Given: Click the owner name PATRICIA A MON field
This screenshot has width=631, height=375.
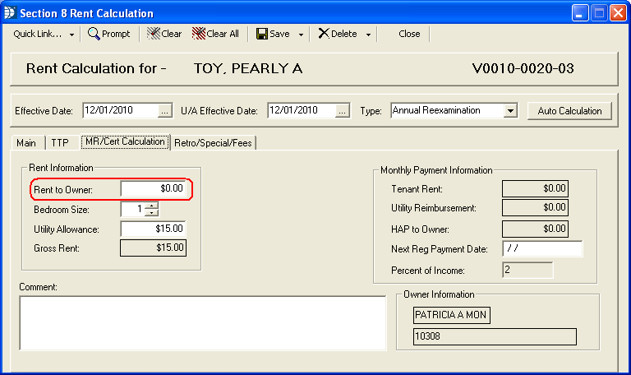Looking at the screenshot, I should pos(452,315).
